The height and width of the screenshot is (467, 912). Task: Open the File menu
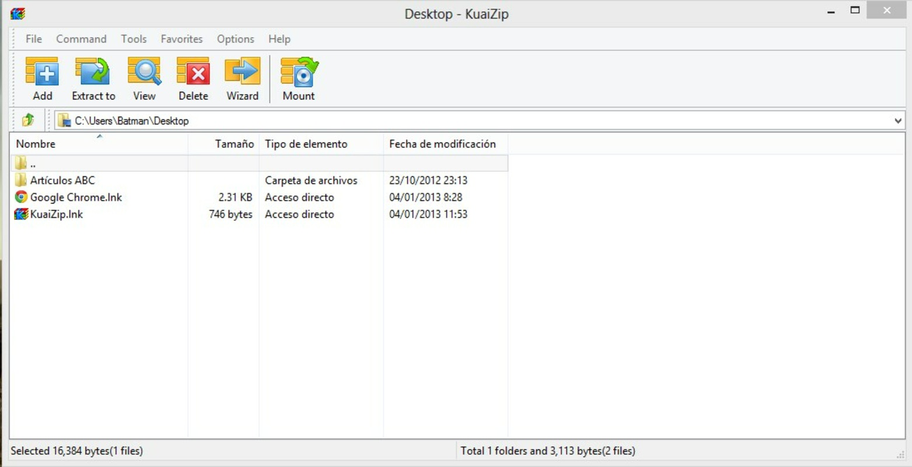pyautogui.click(x=34, y=39)
